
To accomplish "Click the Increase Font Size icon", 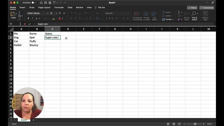I will tap(60, 13).
